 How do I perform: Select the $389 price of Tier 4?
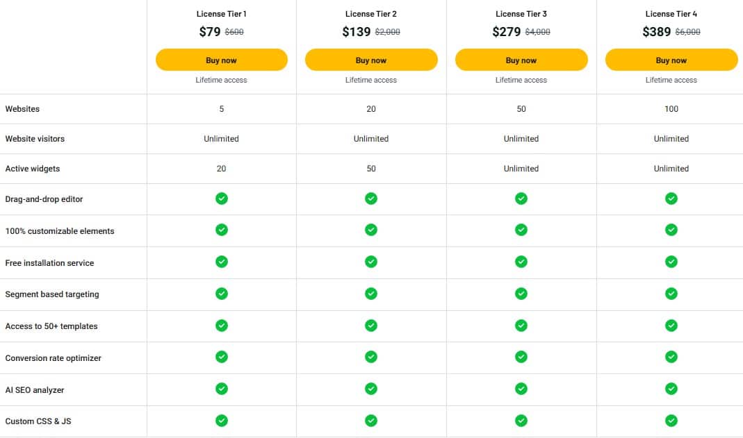pyautogui.click(x=656, y=32)
